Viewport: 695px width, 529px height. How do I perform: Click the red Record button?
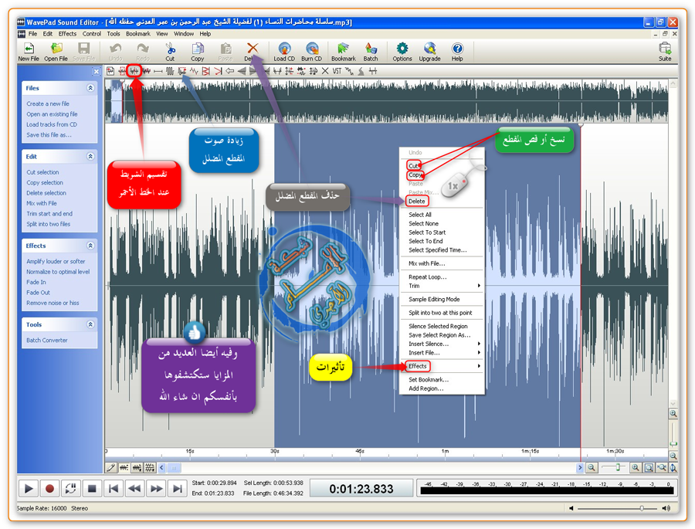pos(49,489)
